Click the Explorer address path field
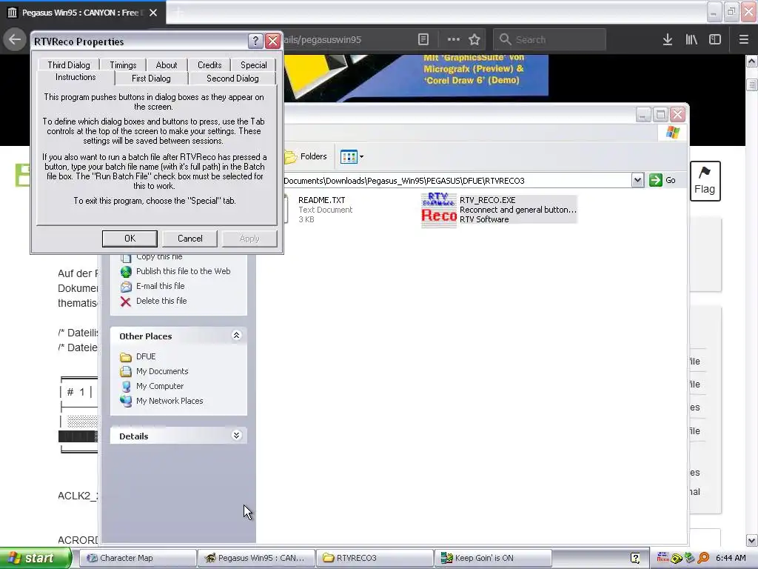Viewport: 758px width, 569px height. coord(457,181)
